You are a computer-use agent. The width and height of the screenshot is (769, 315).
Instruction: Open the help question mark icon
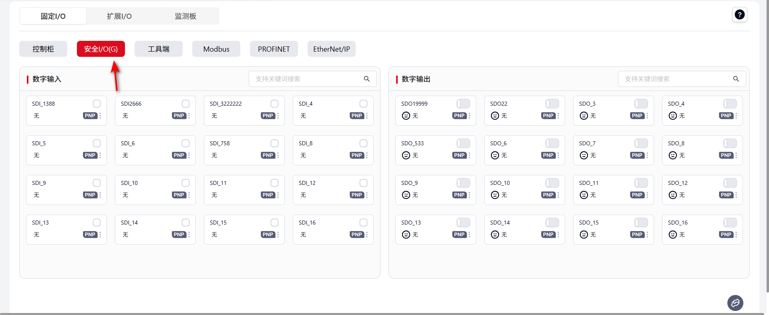pos(739,15)
